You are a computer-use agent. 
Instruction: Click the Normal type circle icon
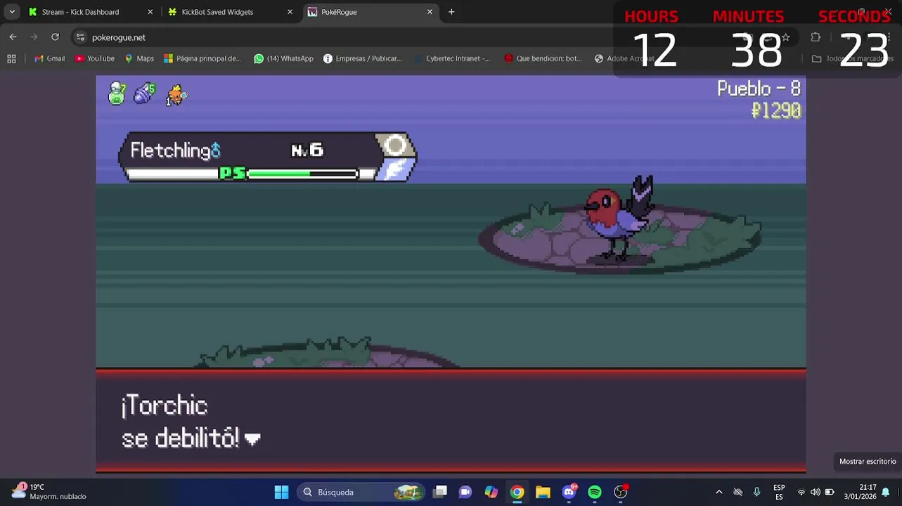pyautogui.click(x=396, y=145)
